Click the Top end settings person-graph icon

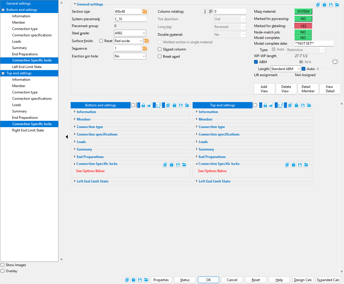281,105
